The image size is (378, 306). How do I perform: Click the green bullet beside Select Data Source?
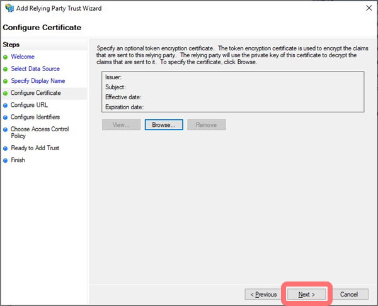[x=6, y=69]
